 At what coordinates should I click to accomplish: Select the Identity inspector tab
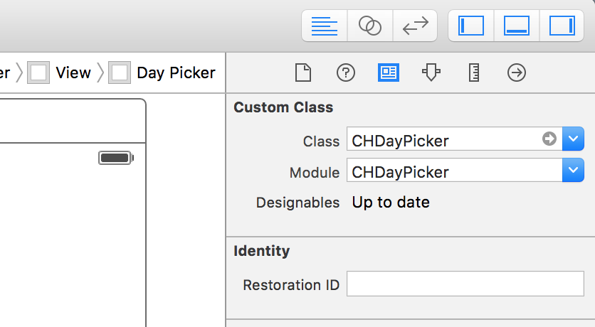389,73
